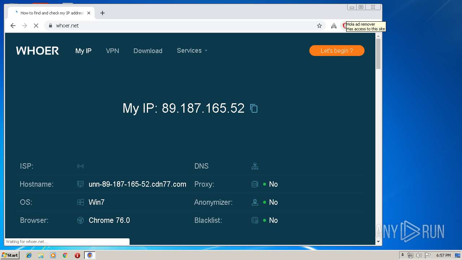Click the taskbar clock showing 6:57 PM
Image resolution: width=462 pixels, height=260 pixels.
click(x=443, y=255)
